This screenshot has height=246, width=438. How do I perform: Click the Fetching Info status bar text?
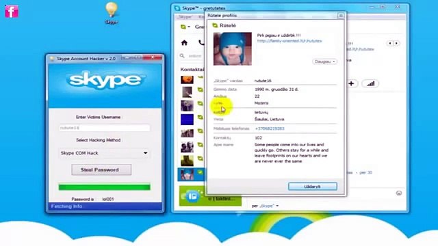tap(66, 206)
